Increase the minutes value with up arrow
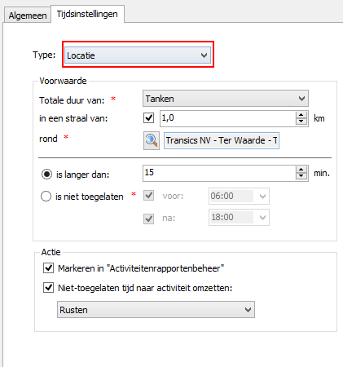The height and width of the screenshot is (367, 343). click(301, 170)
